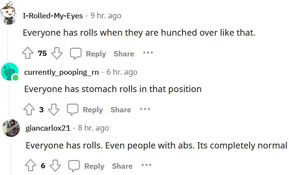Upvote I-Rolled-My-Eyes' comment
This screenshot has height=175, width=289.
click(28, 53)
